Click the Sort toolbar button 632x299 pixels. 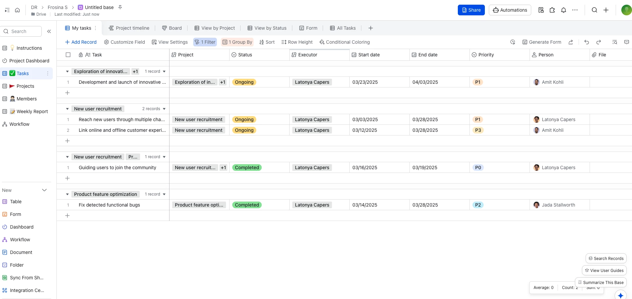[x=267, y=42]
